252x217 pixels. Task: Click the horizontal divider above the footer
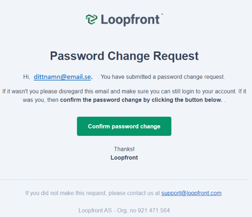[124, 179]
